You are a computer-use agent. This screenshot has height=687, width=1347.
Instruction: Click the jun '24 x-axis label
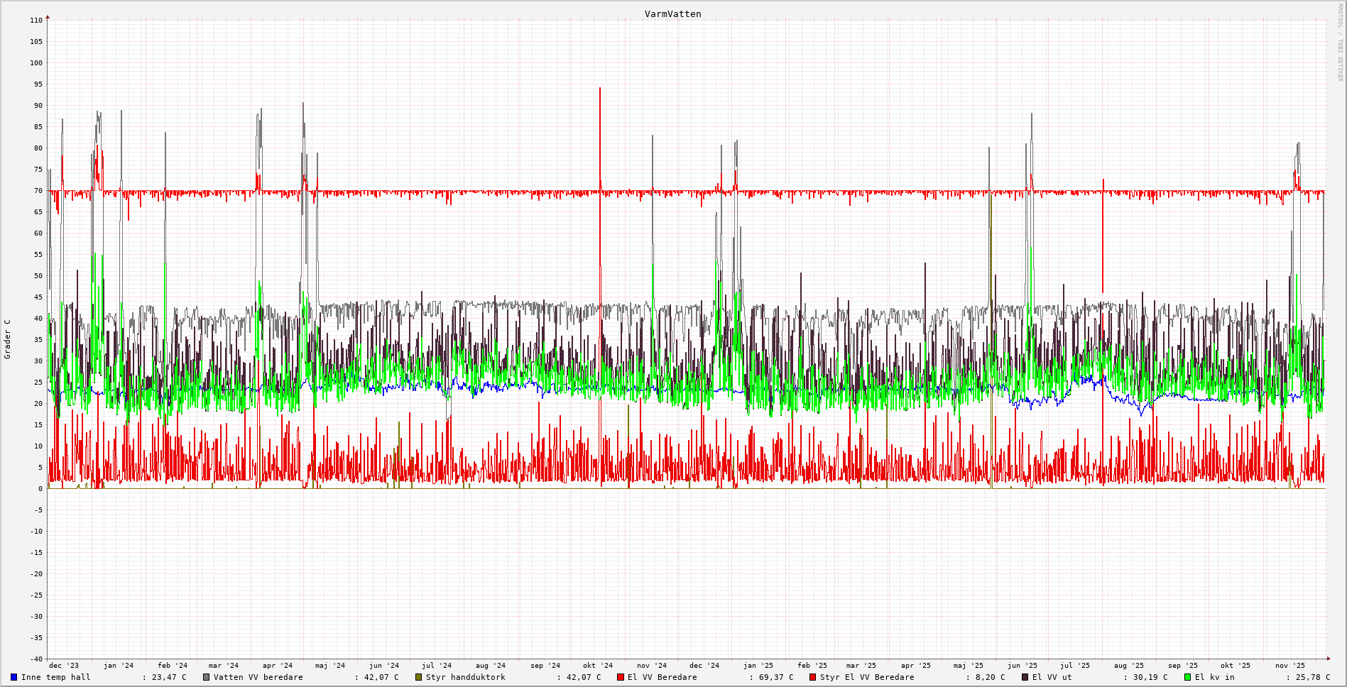tap(384, 666)
